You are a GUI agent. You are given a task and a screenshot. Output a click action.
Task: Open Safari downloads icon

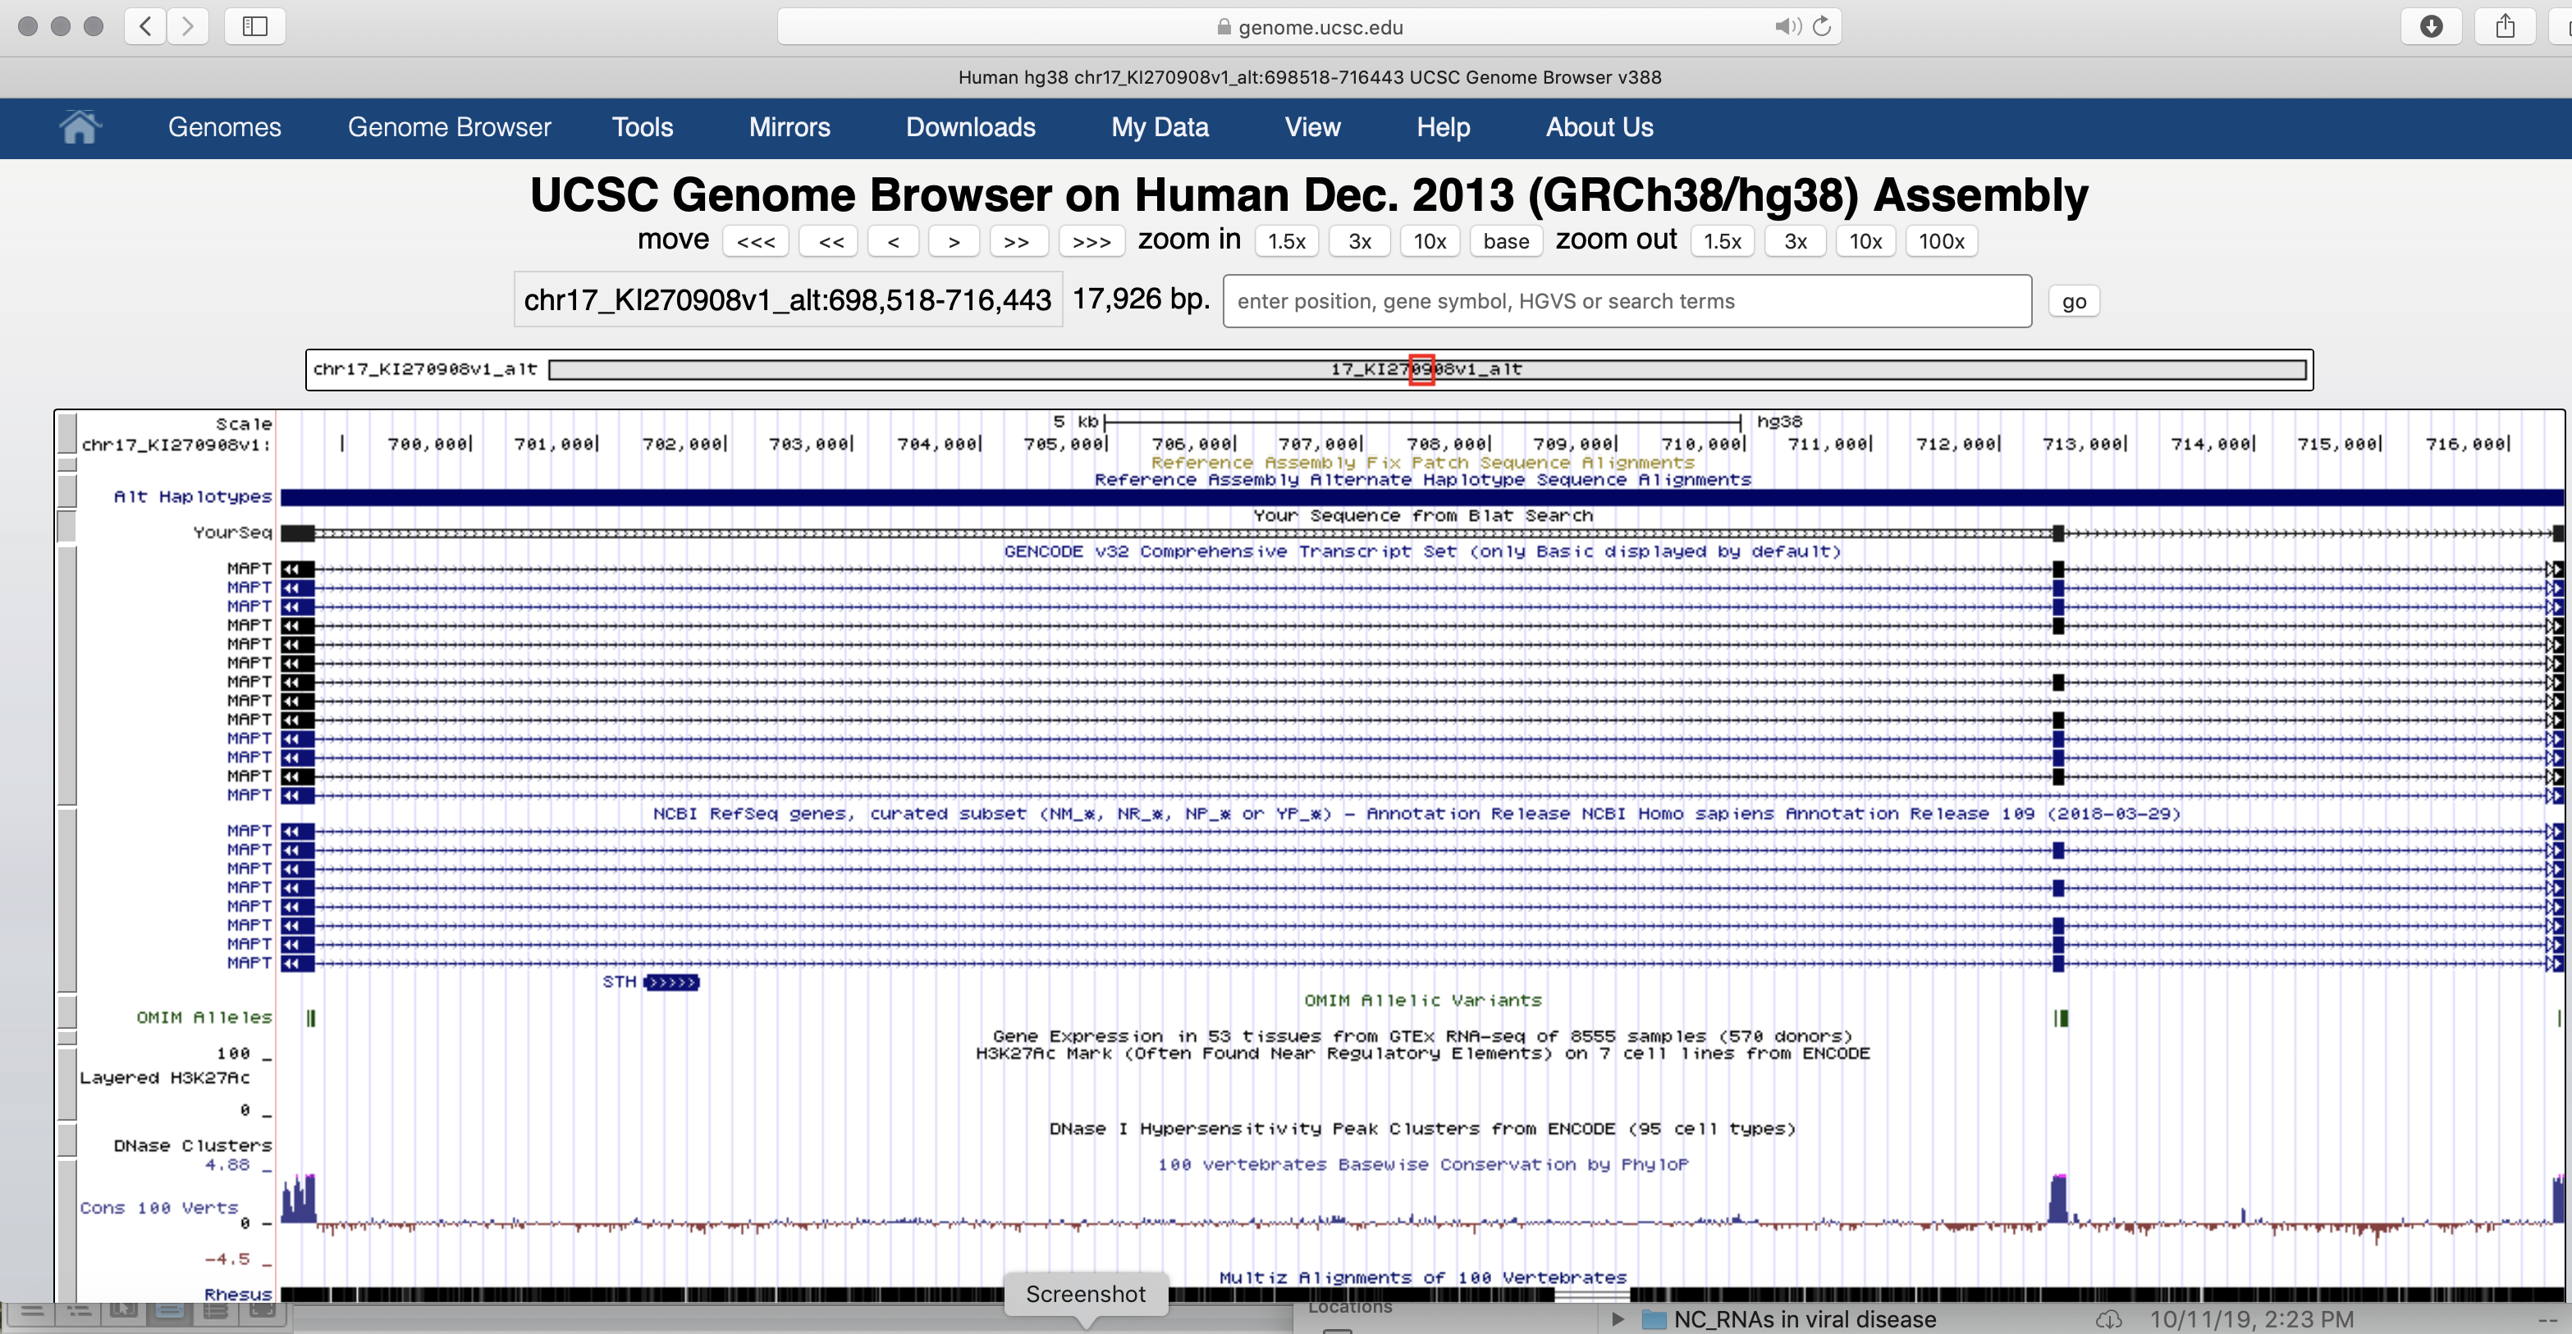point(2431,26)
